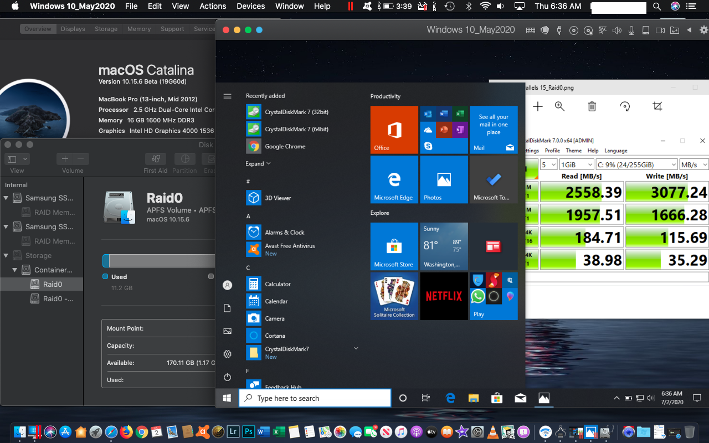Open Windows Action Center notification icon
709x443 pixels.
click(697, 398)
